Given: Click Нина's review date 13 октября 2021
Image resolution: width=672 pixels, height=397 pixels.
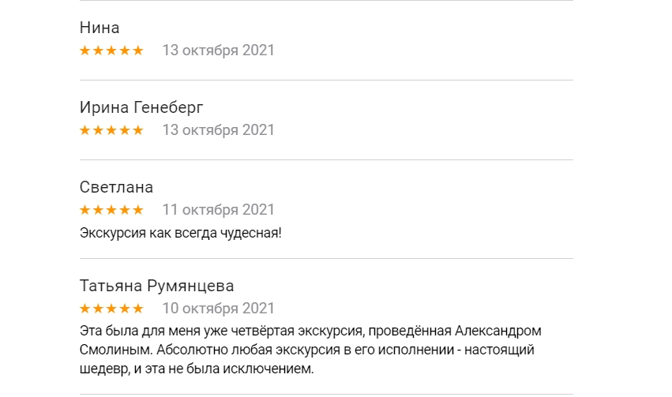Looking at the screenshot, I should (x=219, y=51).
